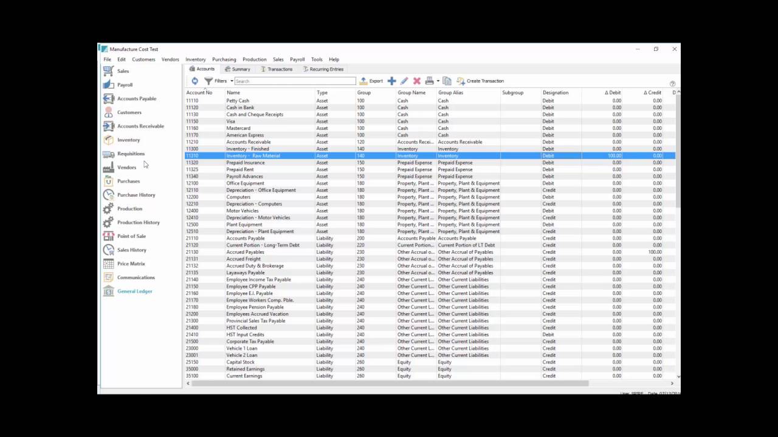Open the Tools menu

pyautogui.click(x=317, y=59)
